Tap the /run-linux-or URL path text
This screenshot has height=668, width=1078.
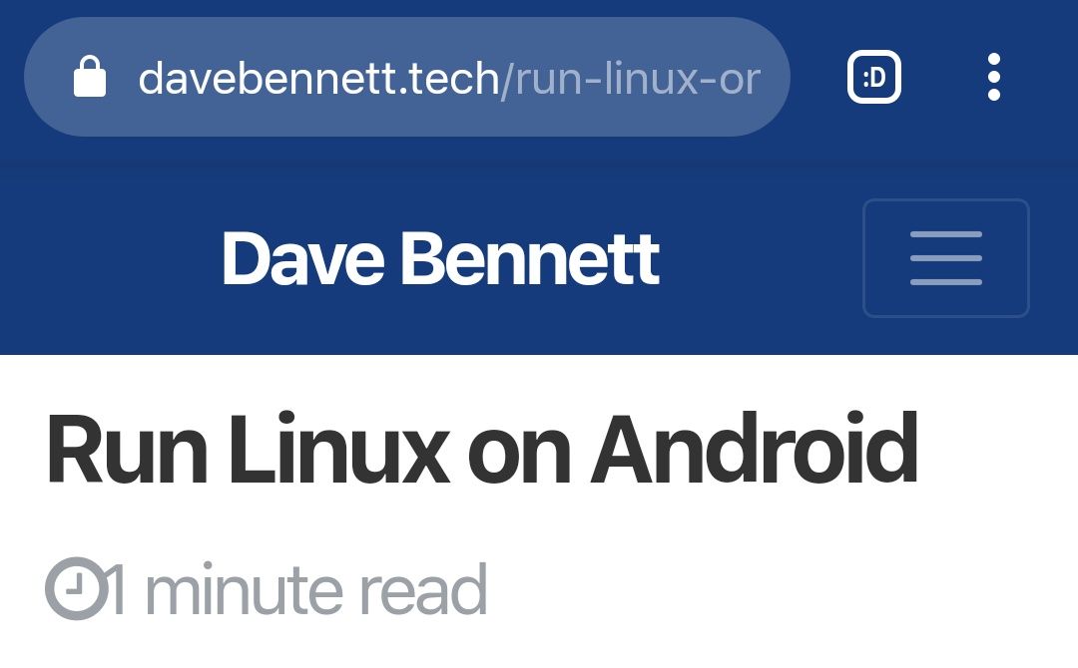click(x=631, y=79)
